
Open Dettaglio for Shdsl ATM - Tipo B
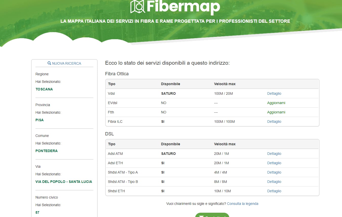pyautogui.click(x=274, y=182)
